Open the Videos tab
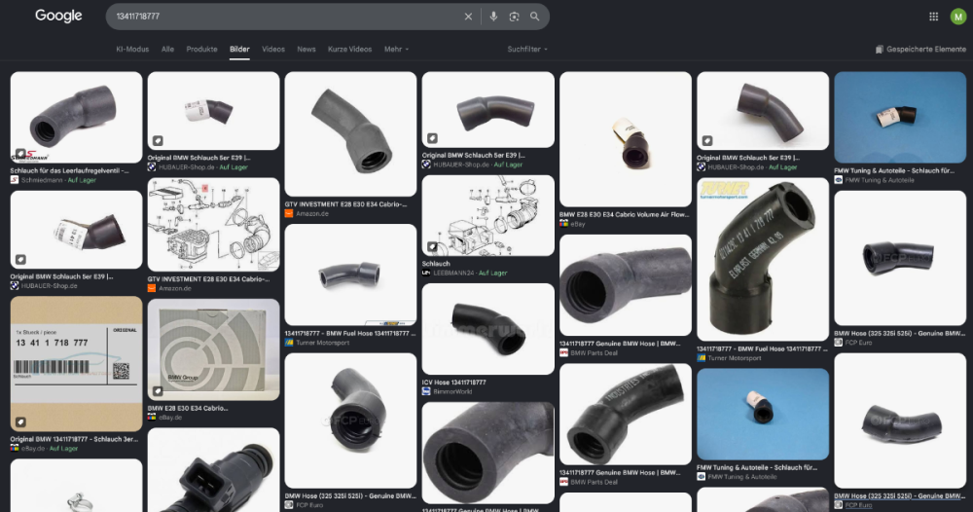The image size is (973, 512). (x=273, y=49)
